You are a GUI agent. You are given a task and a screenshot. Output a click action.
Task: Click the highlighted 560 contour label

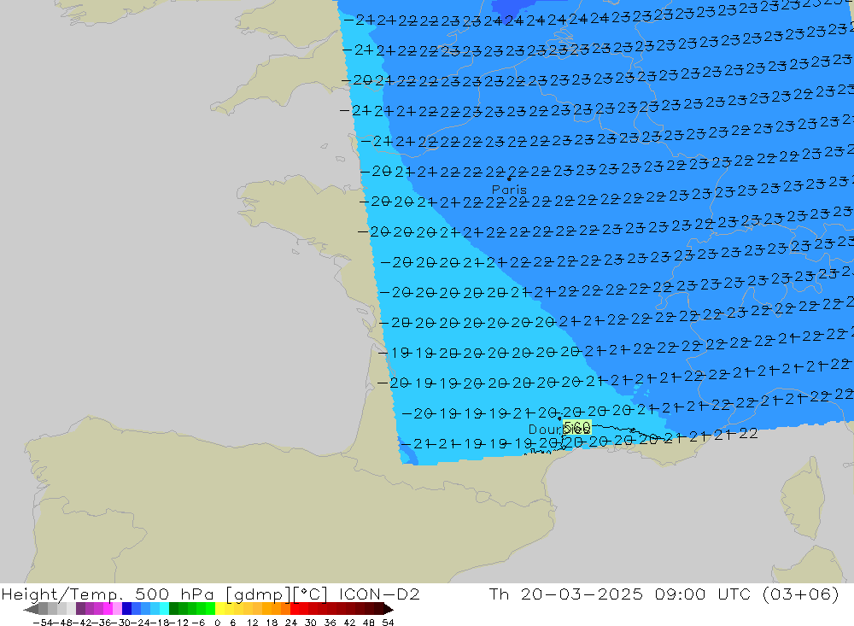[577, 427]
